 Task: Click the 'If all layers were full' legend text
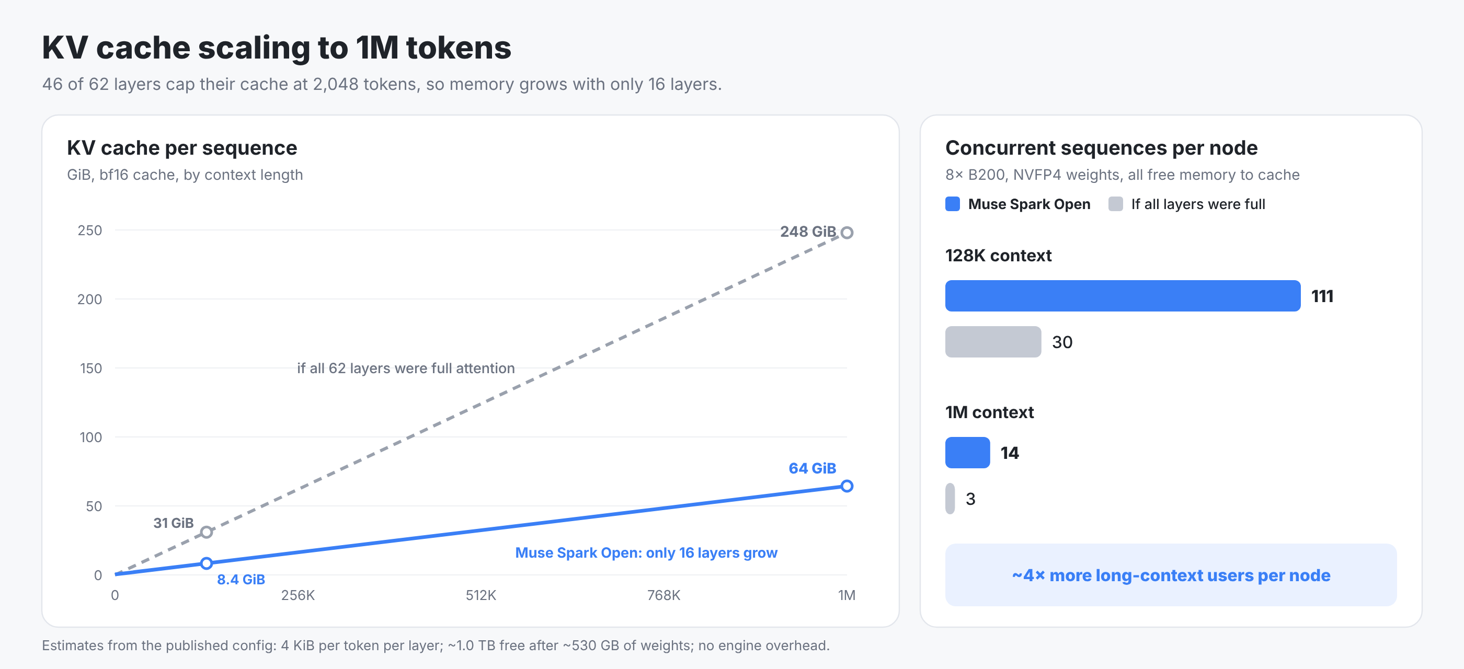point(1198,204)
